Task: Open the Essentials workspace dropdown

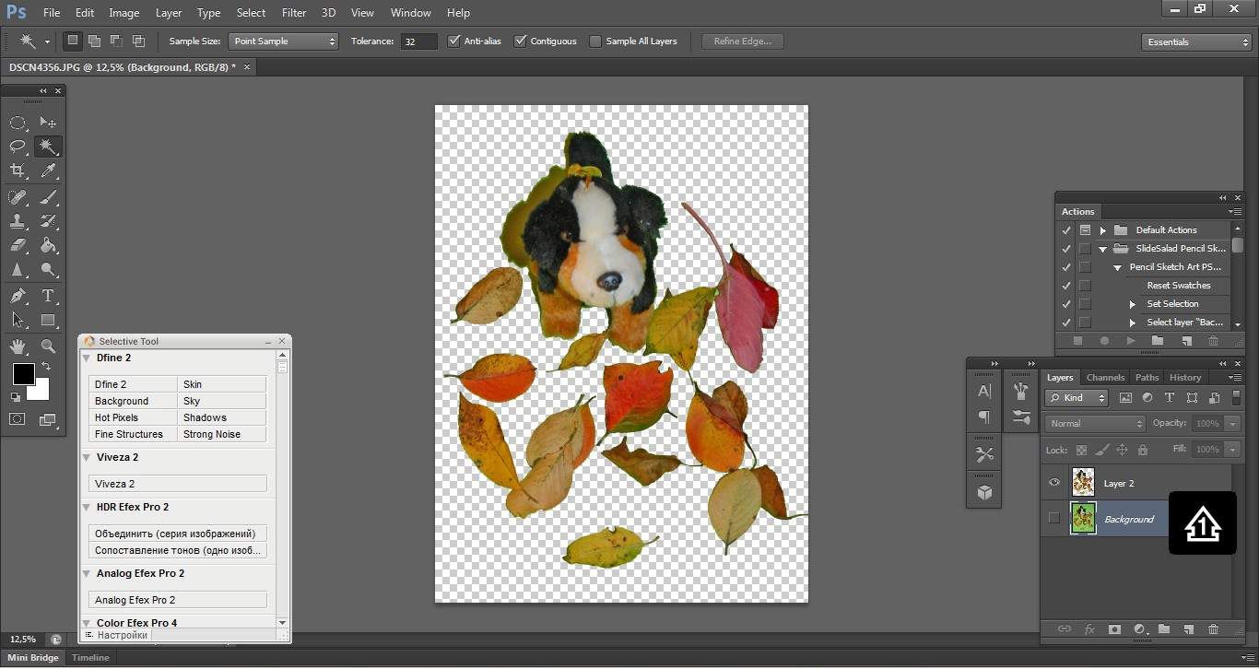Action: (1195, 42)
